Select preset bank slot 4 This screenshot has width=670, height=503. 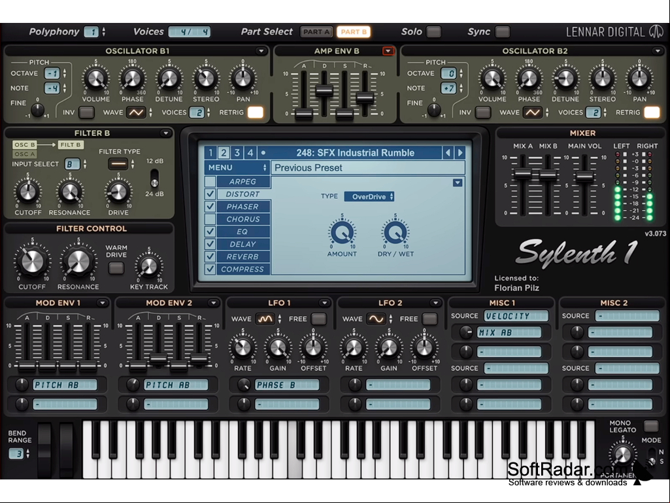click(250, 152)
